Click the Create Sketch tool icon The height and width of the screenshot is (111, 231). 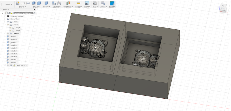click(x=18, y=3)
